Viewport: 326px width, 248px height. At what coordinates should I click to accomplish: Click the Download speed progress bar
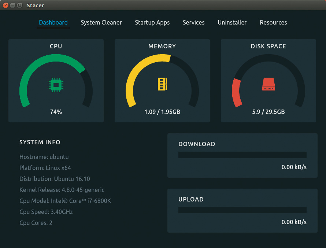point(242,155)
